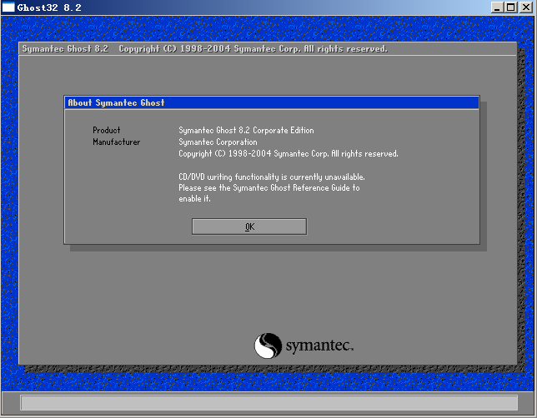Viewport: 537px width, 418px height.
Task: Click the "Please see the Symantec Ghost Reference Guide" line
Action: pos(269,188)
